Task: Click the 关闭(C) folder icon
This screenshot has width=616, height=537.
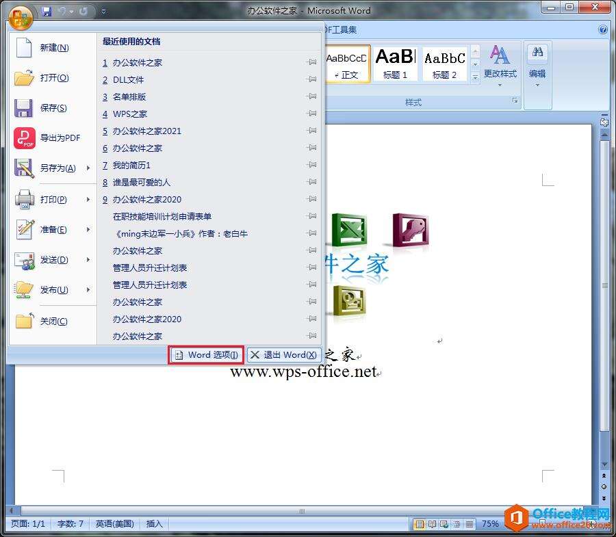Action: coord(25,321)
